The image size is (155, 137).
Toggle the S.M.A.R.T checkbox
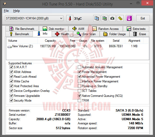(11, 67)
